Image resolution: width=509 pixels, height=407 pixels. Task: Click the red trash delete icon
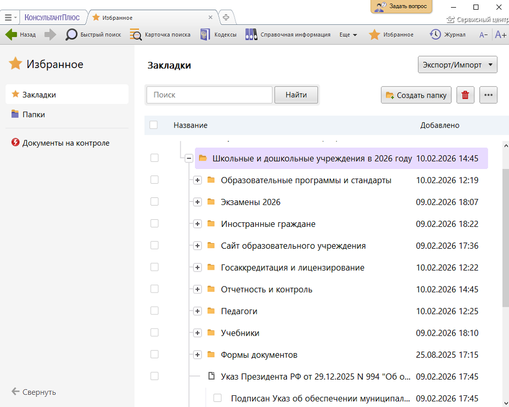(x=465, y=95)
